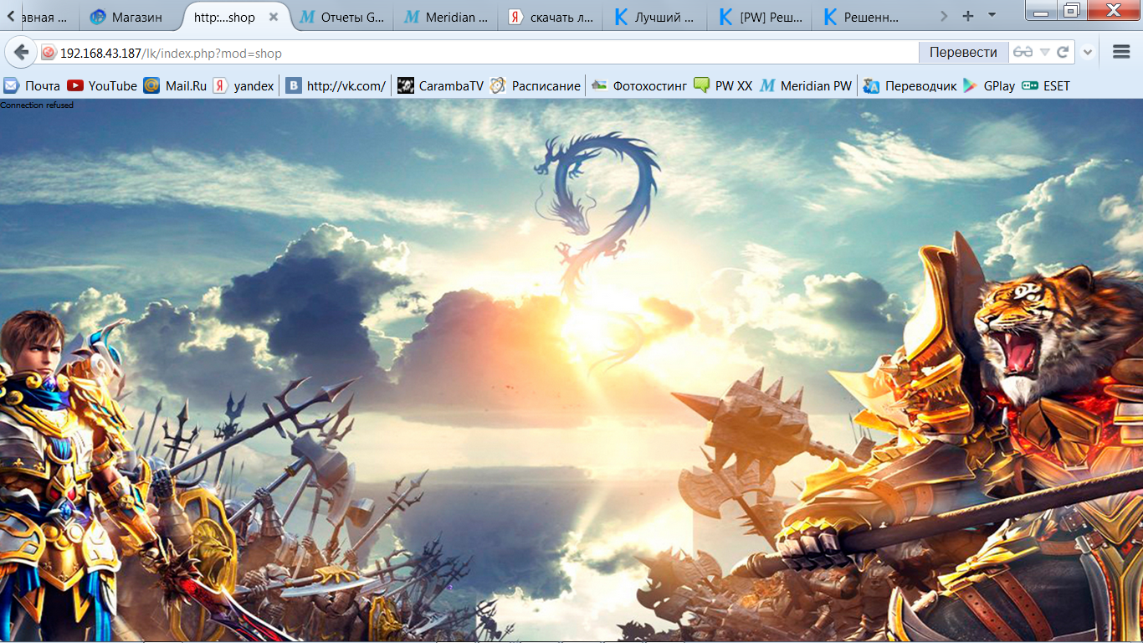Open the yandex bookmark

pos(243,85)
